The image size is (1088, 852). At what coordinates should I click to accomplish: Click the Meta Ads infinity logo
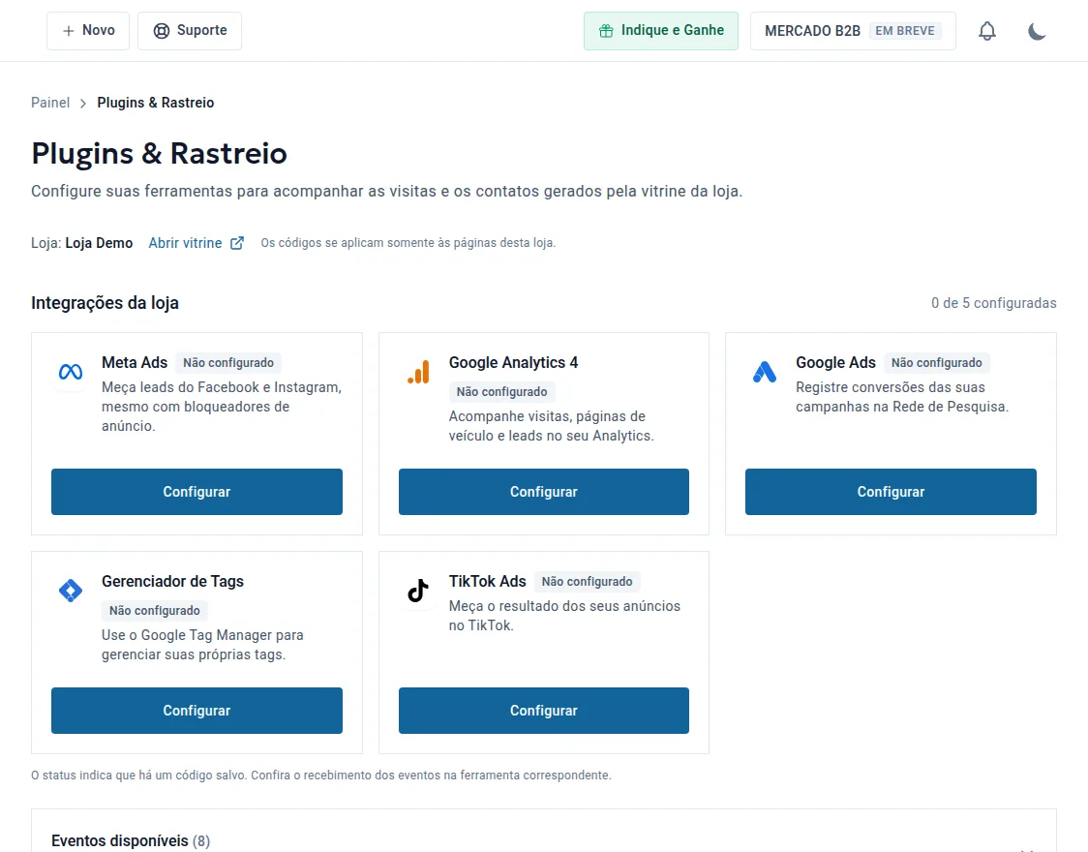click(x=71, y=372)
